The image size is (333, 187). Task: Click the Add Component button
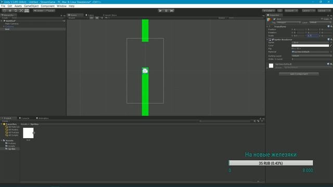coord(299,74)
